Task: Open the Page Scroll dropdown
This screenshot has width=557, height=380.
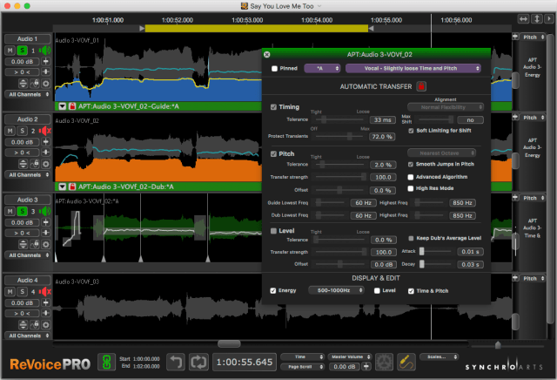Action: (302, 366)
